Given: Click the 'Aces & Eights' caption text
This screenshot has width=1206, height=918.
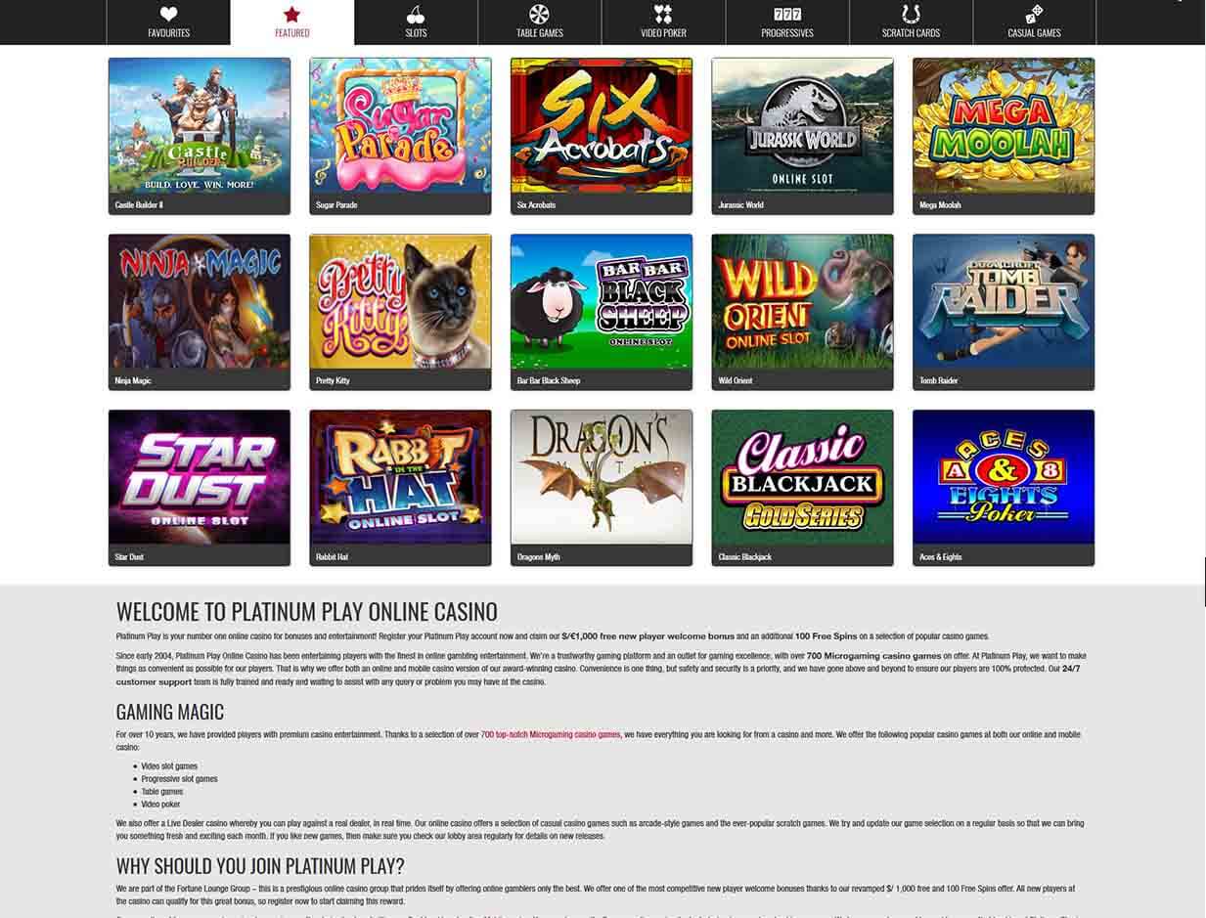Looking at the screenshot, I should (x=941, y=557).
